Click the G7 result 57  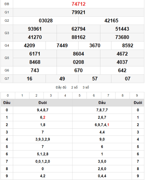pyautogui.click(x=95, y=79)
